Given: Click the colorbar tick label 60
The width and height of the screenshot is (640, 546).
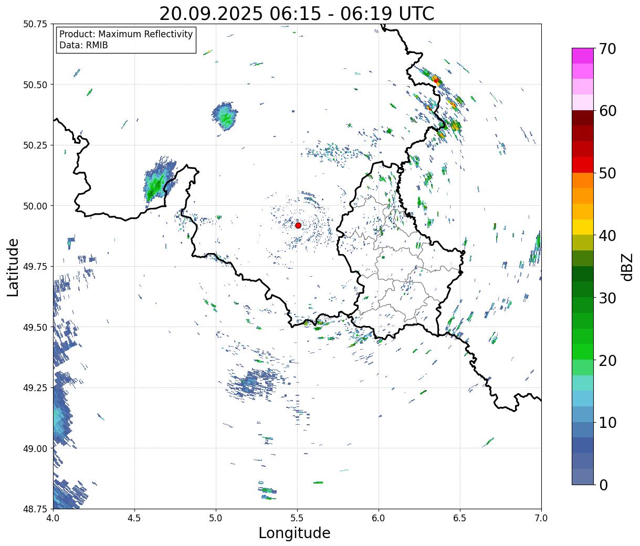Looking at the screenshot, I should coord(607,111).
